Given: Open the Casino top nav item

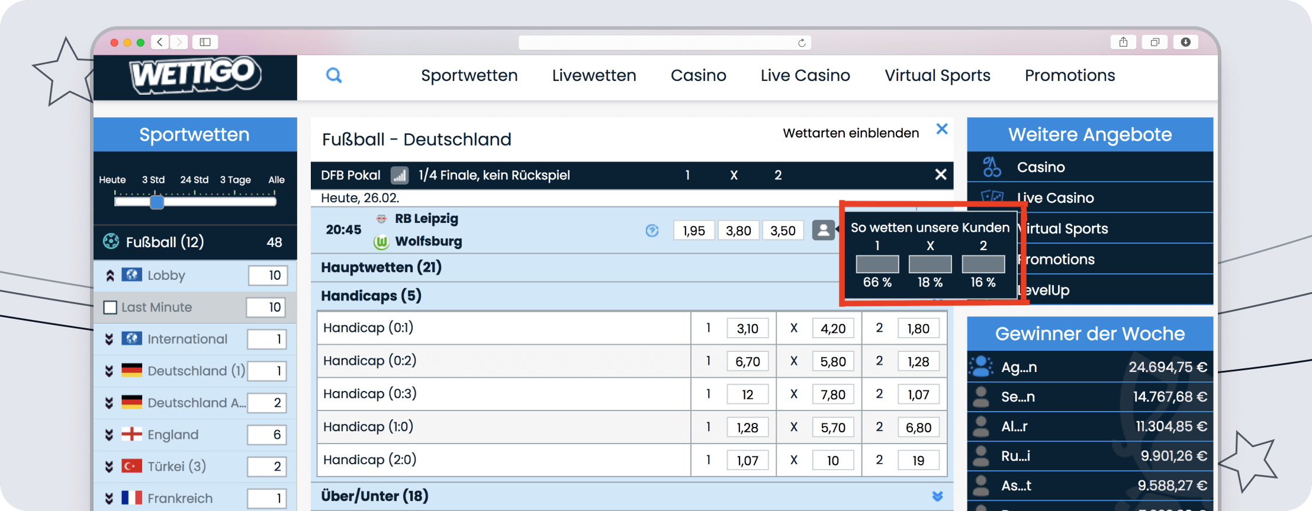Looking at the screenshot, I should pyautogui.click(x=698, y=76).
